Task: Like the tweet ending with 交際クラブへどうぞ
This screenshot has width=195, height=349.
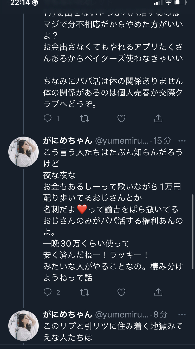Action: tap(121, 119)
